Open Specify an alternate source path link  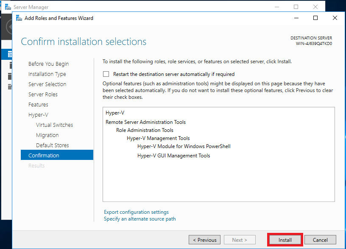click(x=140, y=219)
